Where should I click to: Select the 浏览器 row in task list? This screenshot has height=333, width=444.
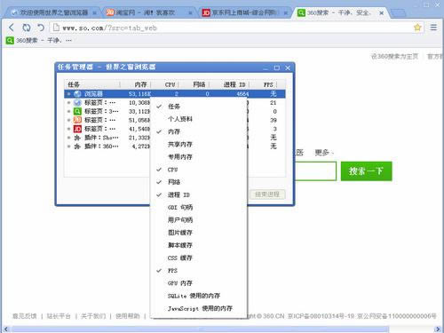click(x=175, y=94)
